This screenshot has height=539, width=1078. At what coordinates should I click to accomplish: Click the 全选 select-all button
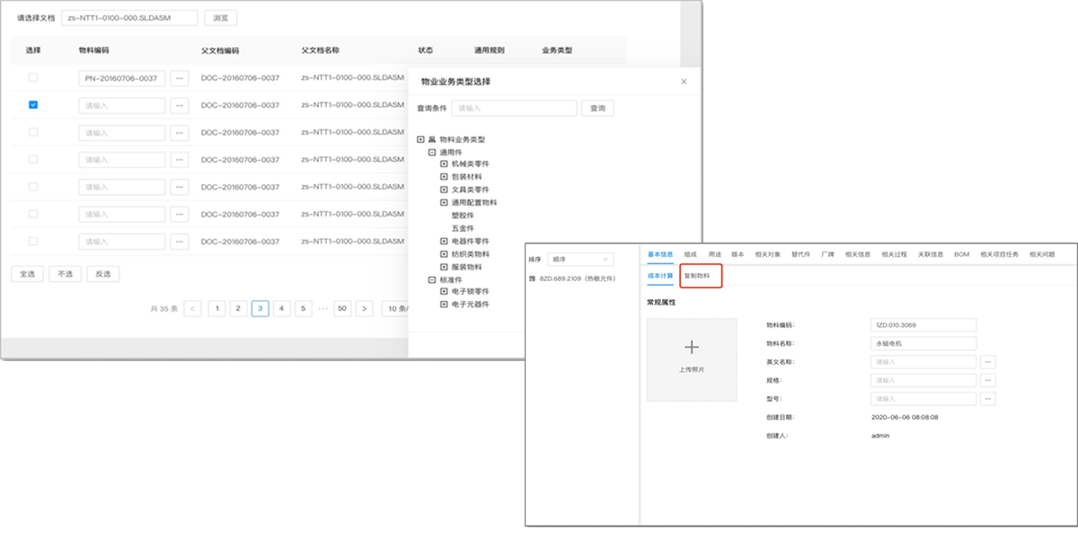[26, 275]
